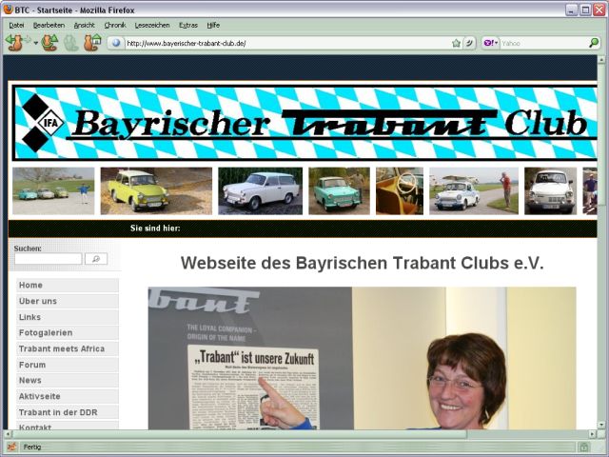609x457 pixels.
Task: Open the turquoise Trabant thumbnail
Action: (339, 190)
